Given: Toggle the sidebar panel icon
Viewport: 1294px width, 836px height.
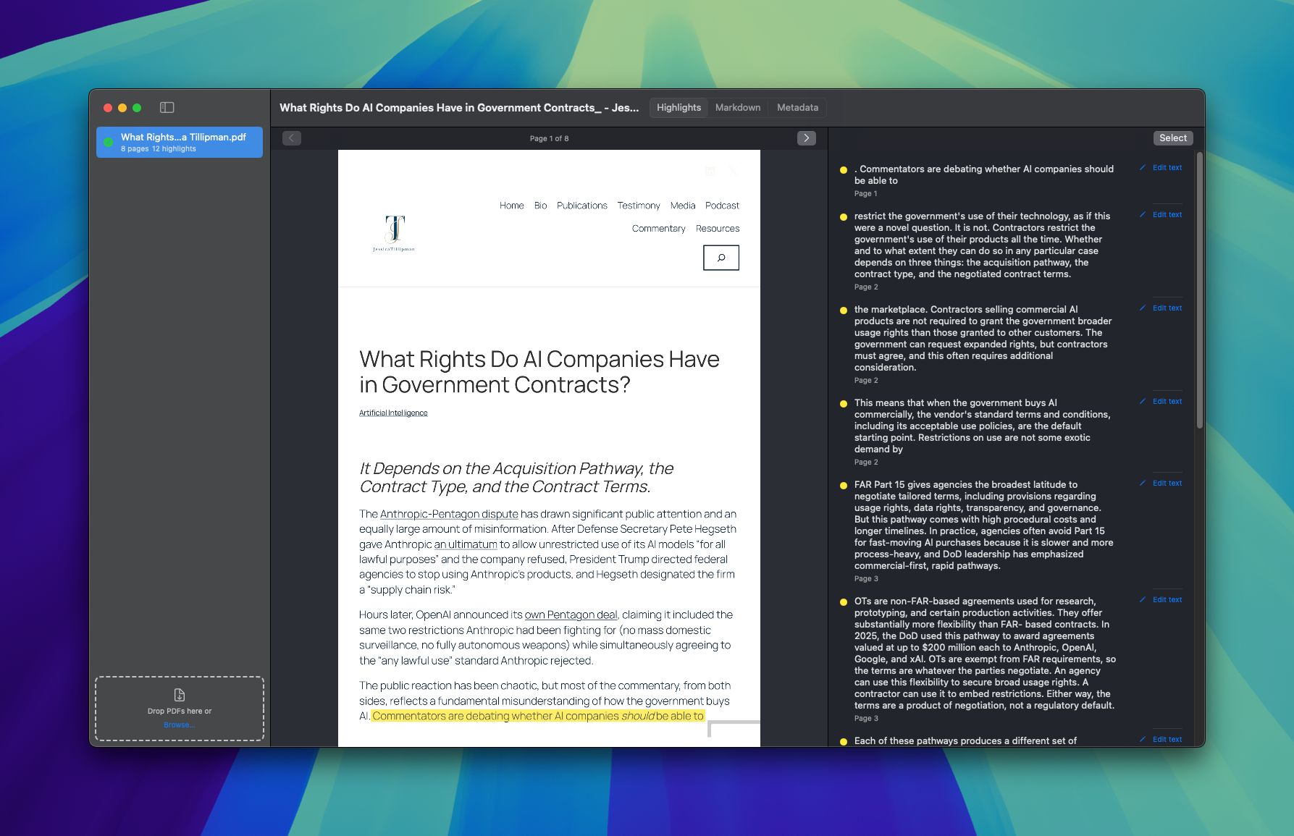Looking at the screenshot, I should (168, 107).
